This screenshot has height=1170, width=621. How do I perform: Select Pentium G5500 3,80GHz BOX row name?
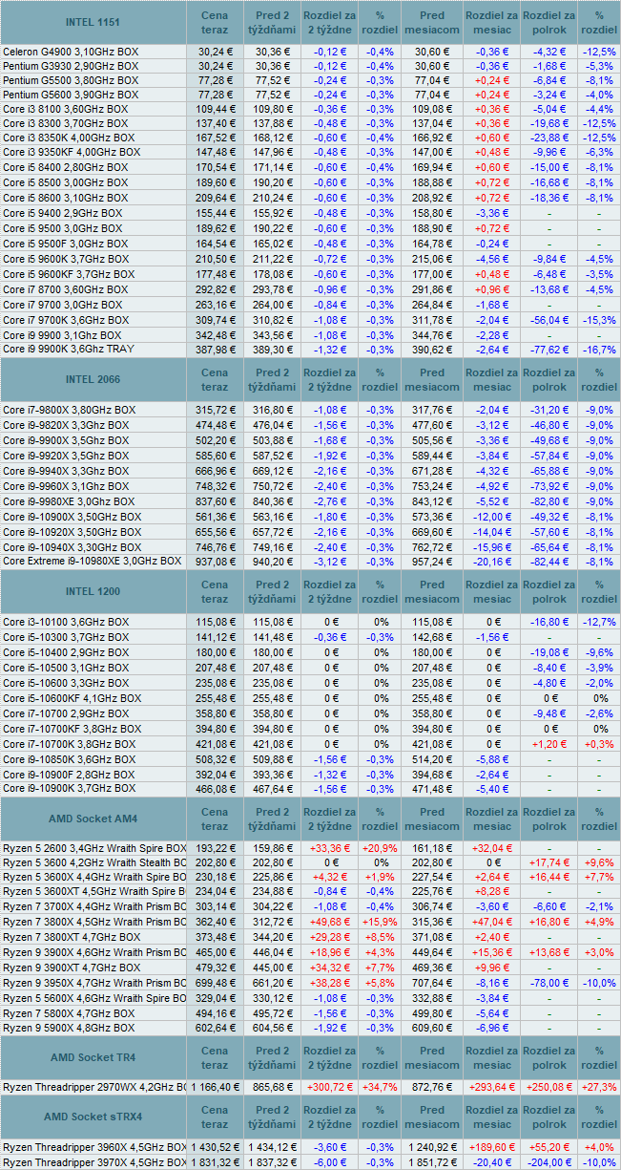tap(71, 81)
